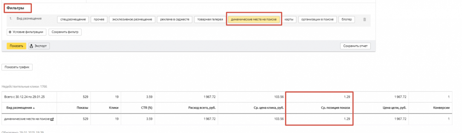The width and height of the screenshot is (462, 133).
Task: Deselect динамические места на поиске filter chip
Action: click(254, 20)
